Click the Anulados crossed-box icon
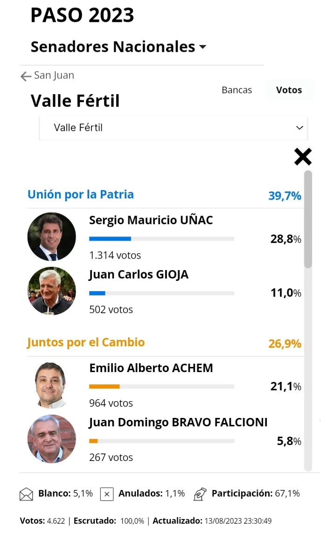 [x=107, y=494]
